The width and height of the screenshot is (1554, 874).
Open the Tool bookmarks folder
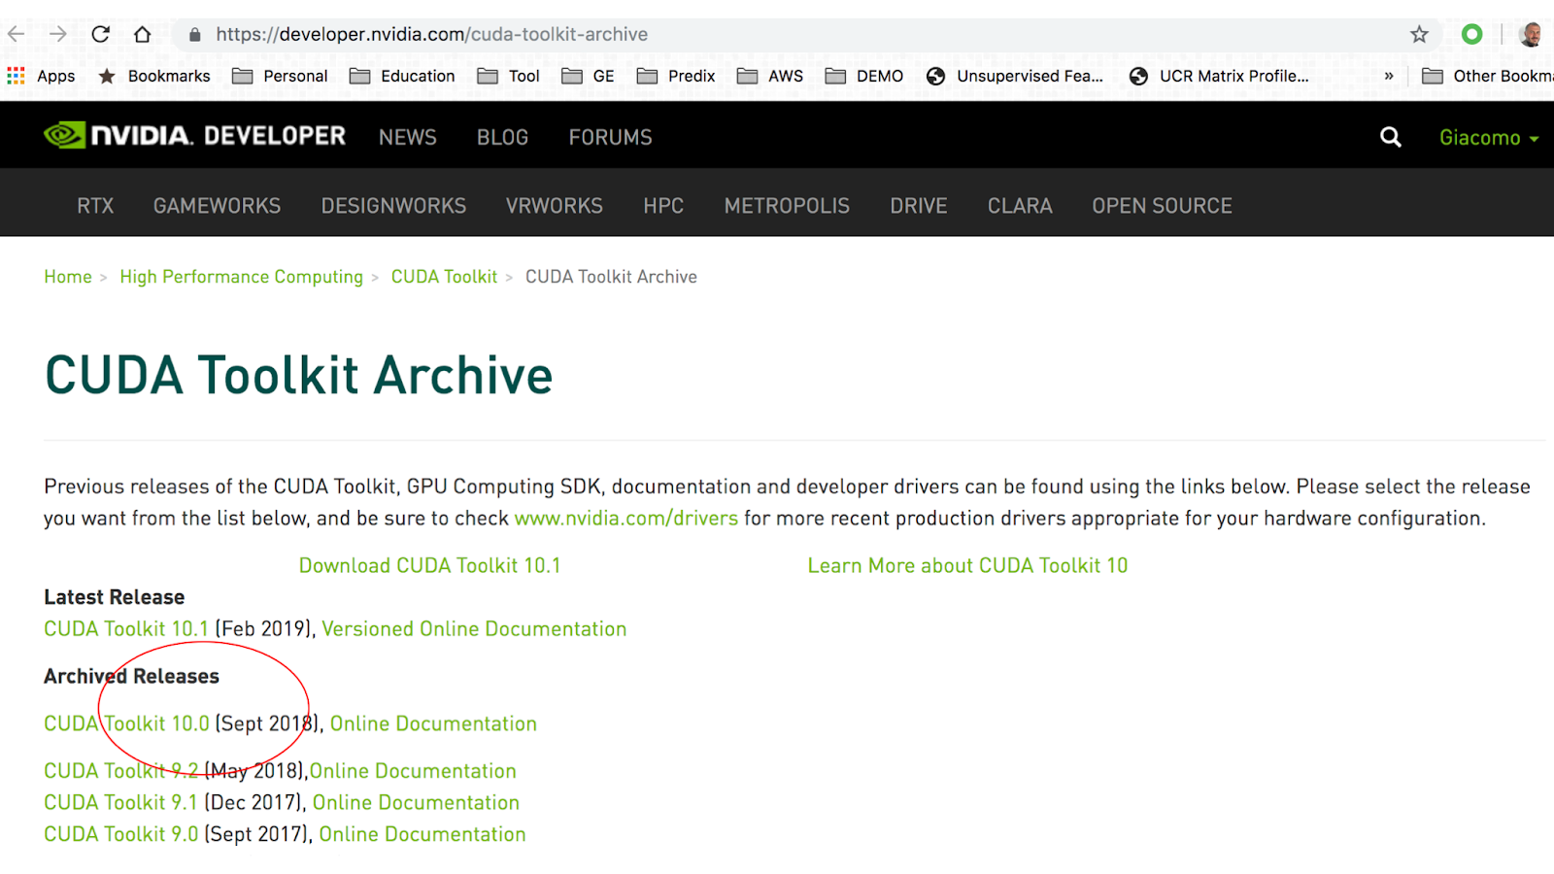(x=508, y=76)
